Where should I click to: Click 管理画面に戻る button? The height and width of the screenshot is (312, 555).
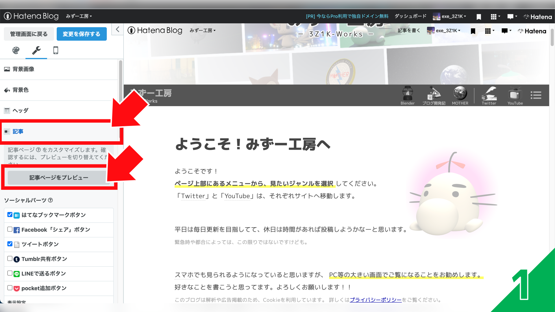pyautogui.click(x=29, y=34)
